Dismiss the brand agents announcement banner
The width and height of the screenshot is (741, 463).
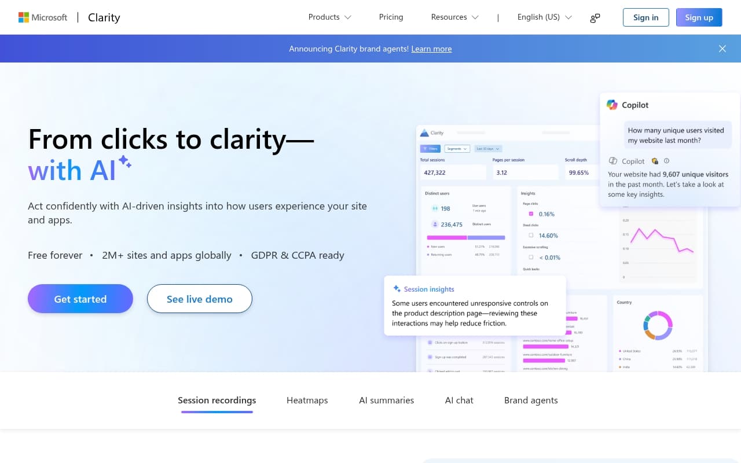722,49
